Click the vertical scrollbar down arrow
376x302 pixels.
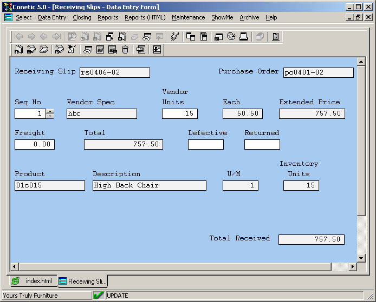(361, 258)
